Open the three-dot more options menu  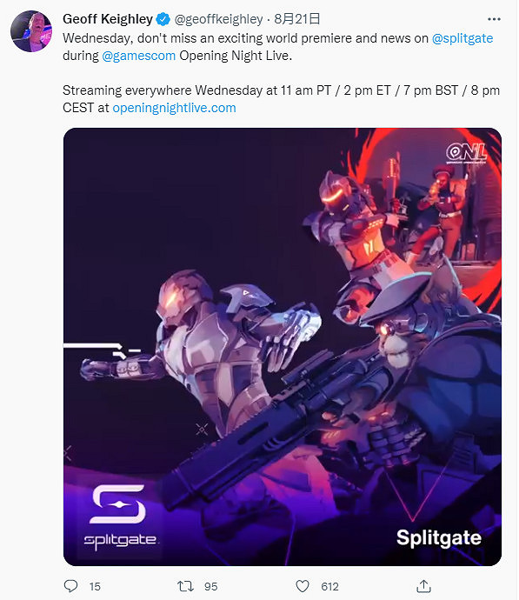494,19
